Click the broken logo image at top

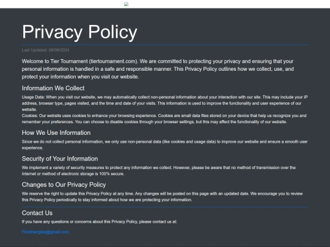127,4
